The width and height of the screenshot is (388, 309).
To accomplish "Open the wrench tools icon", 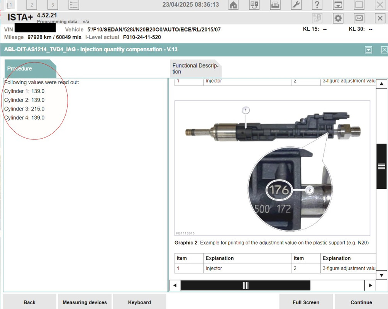I will pos(296,5).
